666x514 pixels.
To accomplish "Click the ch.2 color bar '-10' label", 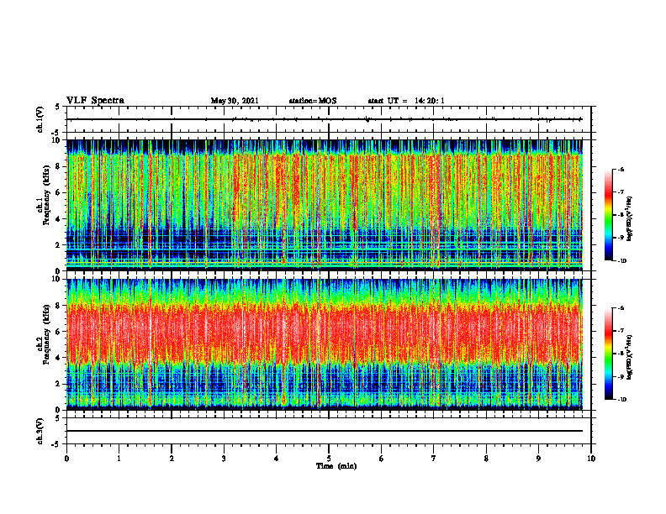I will (621, 399).
